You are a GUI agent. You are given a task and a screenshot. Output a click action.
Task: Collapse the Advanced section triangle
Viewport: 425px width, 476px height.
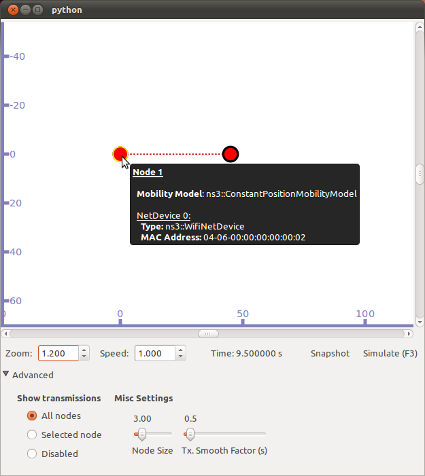5,374
